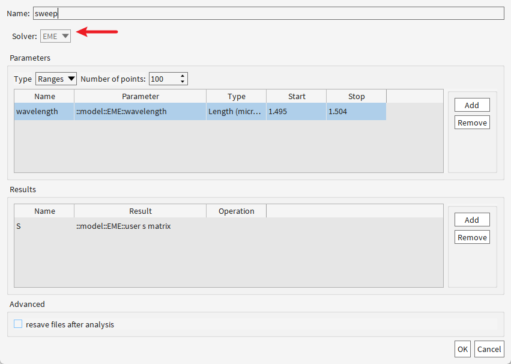The image size is (511, 364).
Task: Click the Operation column header
Action: click(236, 211)
